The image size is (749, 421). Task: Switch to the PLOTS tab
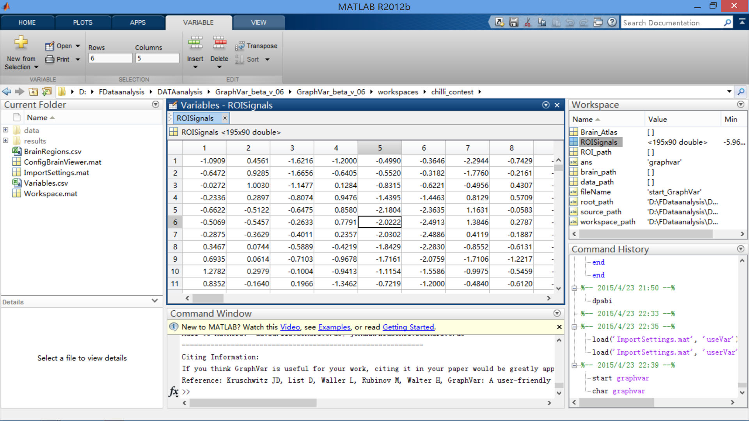point(83,23)
